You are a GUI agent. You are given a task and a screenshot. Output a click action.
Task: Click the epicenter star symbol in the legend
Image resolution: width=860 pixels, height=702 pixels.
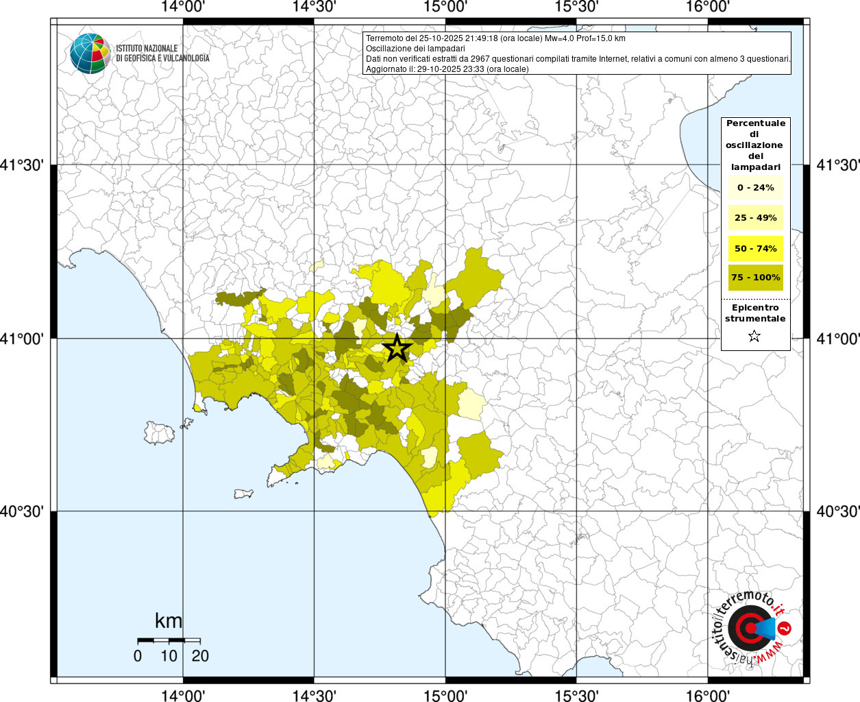[x=754, y=336]
